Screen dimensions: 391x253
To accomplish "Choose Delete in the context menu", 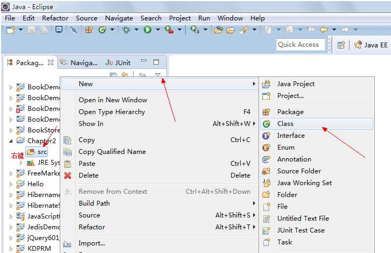I will 159,175.
